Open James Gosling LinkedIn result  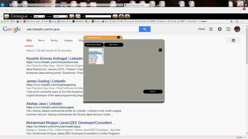coord(46,81)
